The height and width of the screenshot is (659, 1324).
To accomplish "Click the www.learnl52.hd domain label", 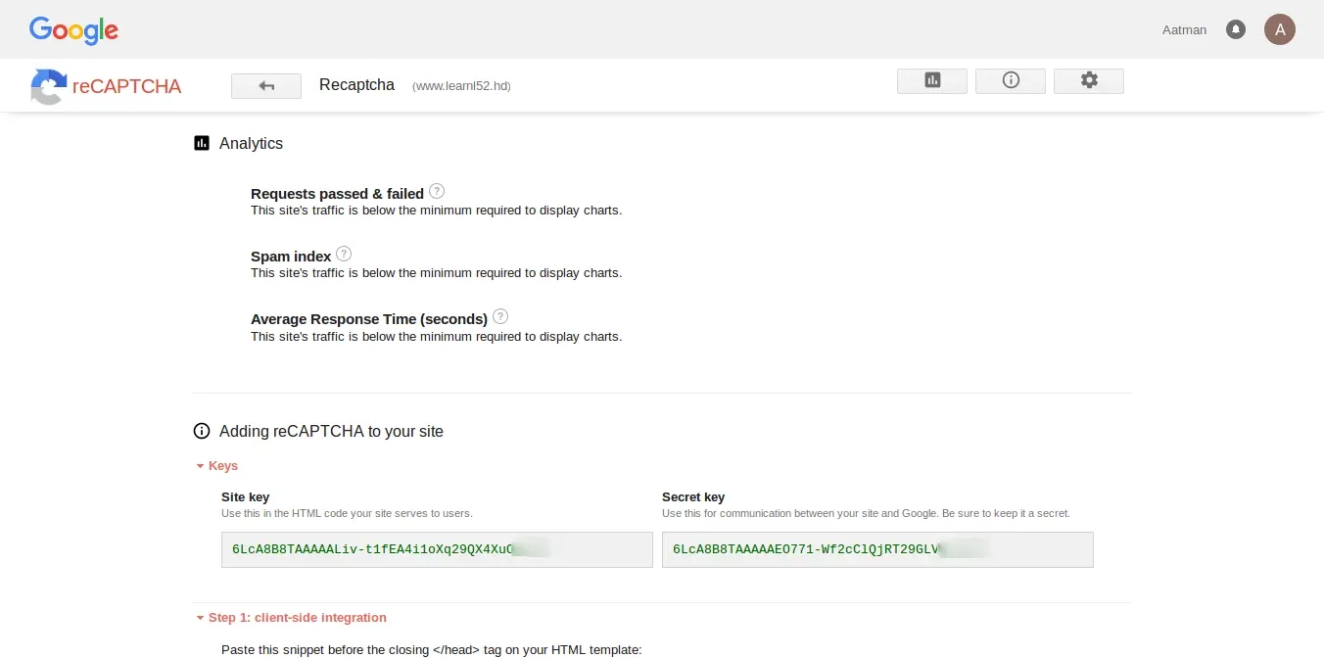I will click(x=461, y=86).
